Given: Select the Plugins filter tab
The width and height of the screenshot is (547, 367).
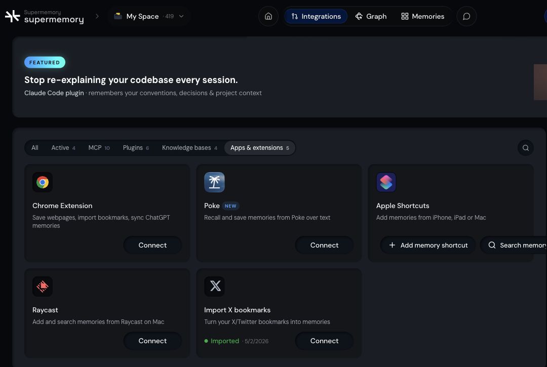Looking at the screenshot, I should [136, 148].
